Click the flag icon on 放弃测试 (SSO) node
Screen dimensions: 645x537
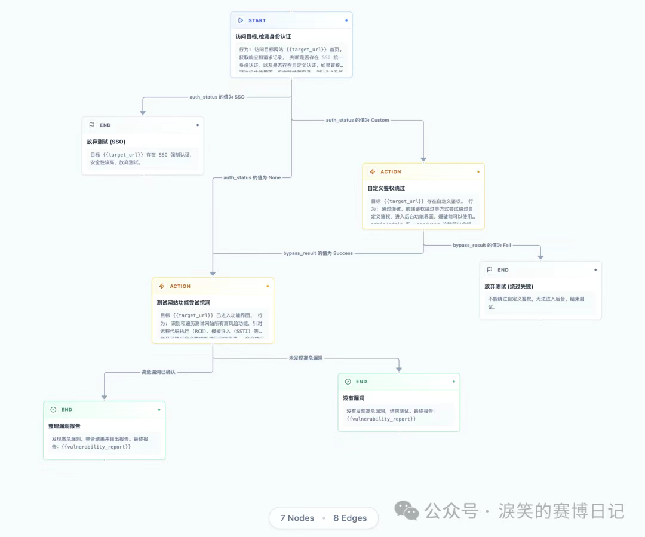pos(91,125)
